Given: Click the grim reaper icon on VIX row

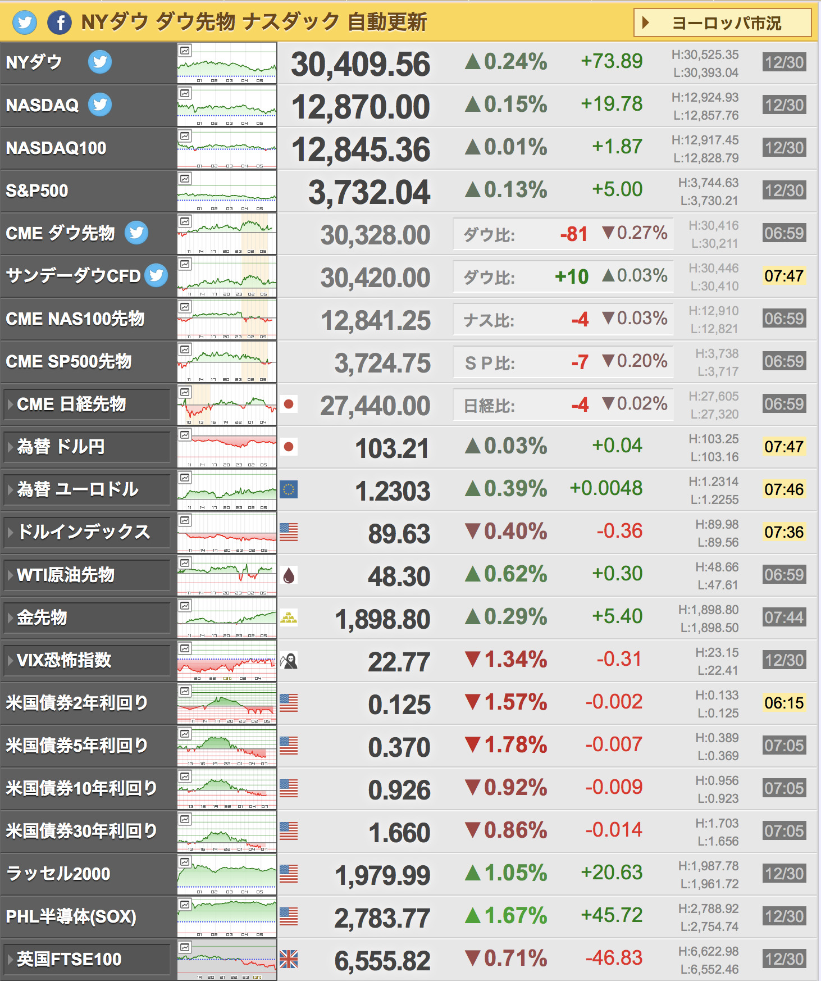Looking at the screenshot, I should (289, 660).
